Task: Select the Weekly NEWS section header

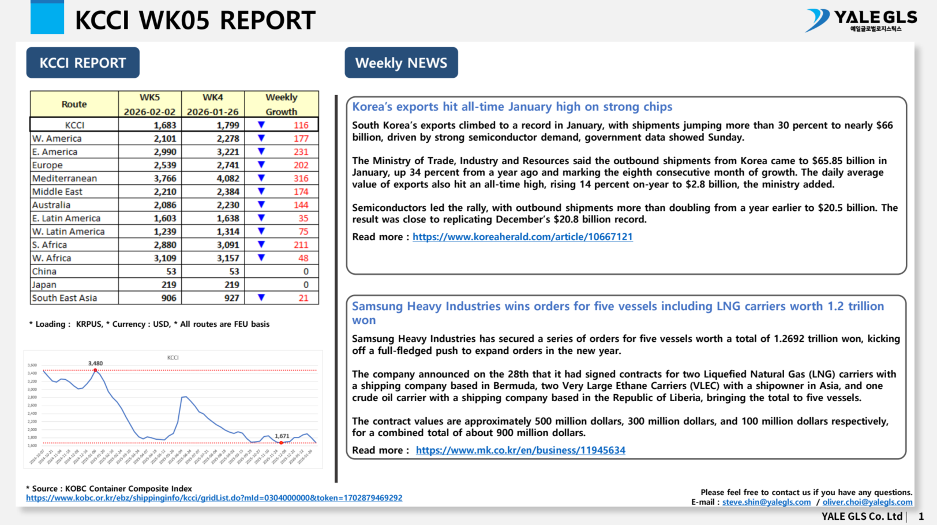Action: pos(401,62)
